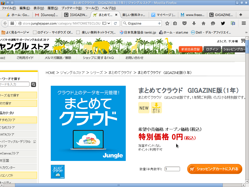
Task: Expand address bar history dropdown arrow
Action: 108,23
